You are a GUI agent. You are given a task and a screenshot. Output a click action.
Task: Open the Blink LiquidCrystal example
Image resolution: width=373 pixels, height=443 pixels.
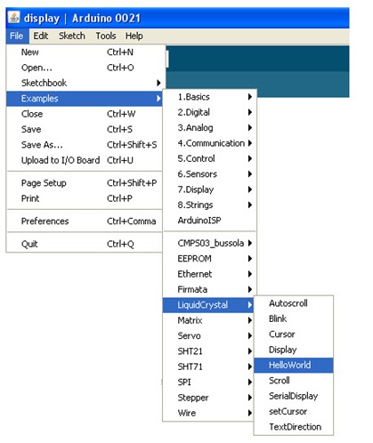tap(294, 318)
